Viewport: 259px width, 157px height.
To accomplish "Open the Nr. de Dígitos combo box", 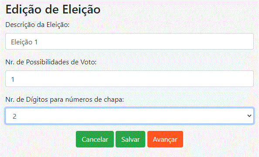I will tap(129, 116).
